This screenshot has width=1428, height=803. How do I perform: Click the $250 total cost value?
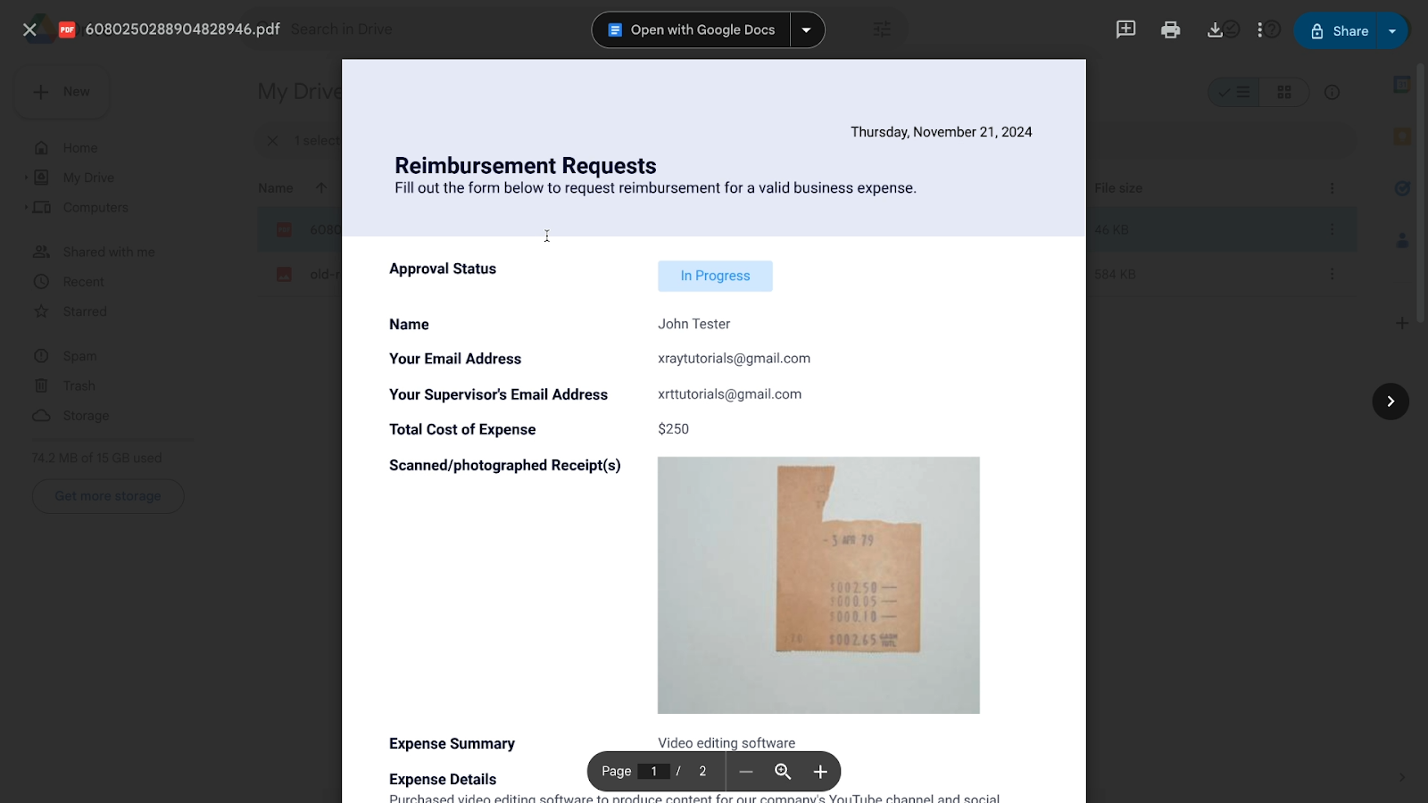[x=673, y=429]
